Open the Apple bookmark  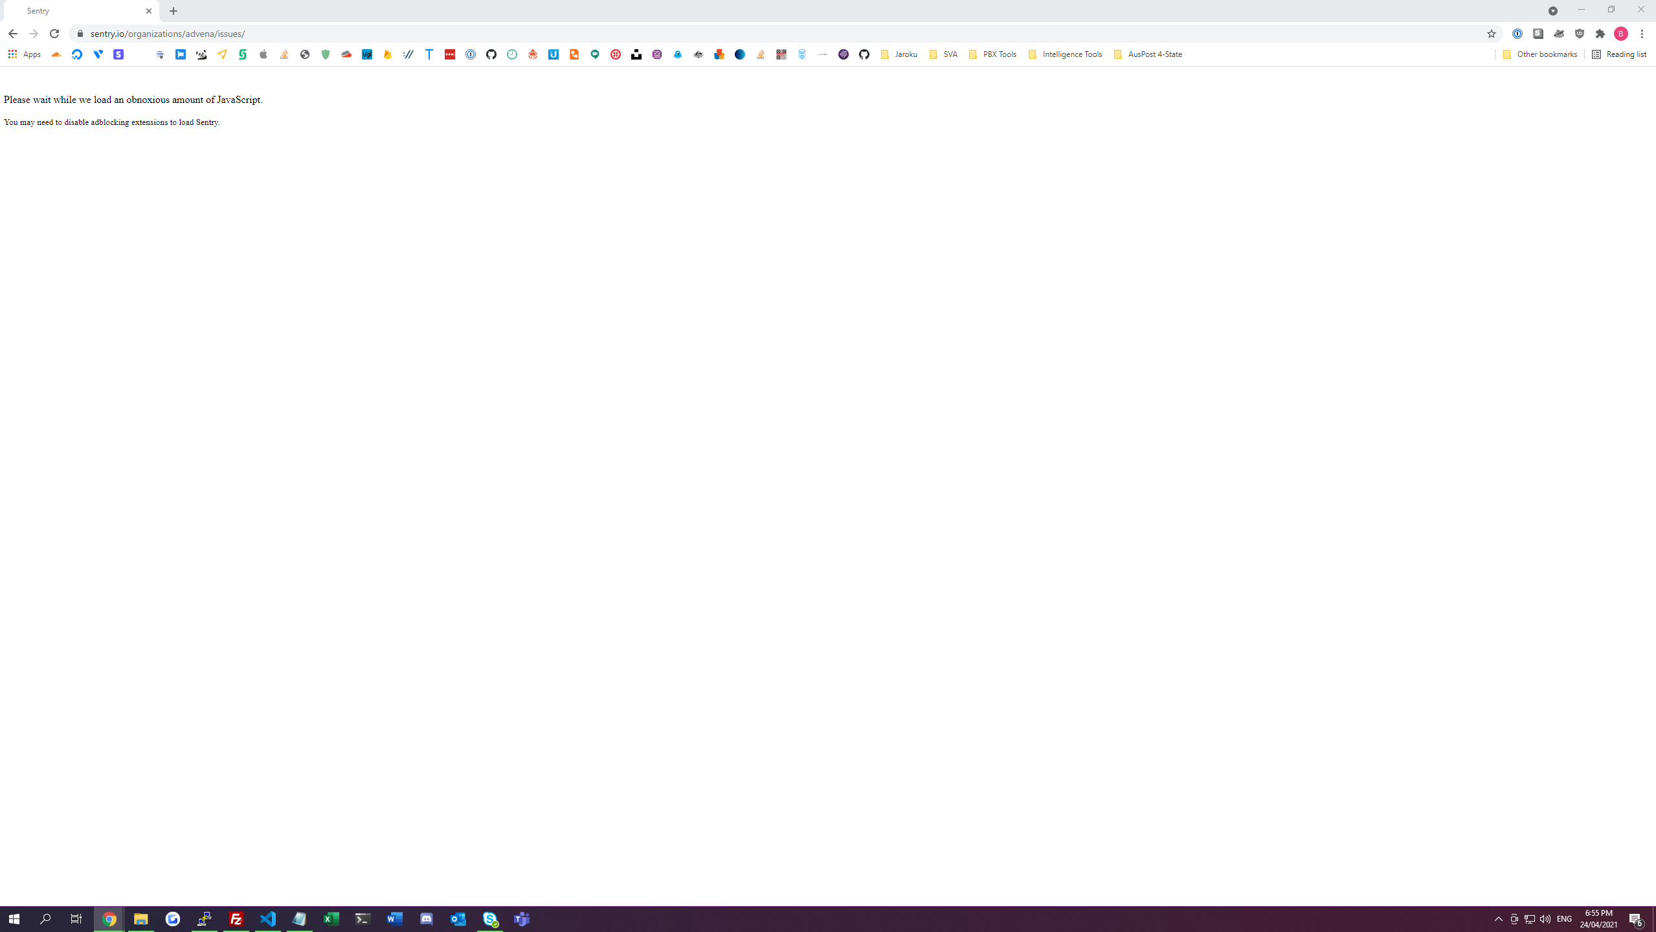click(x=263, y=54)
